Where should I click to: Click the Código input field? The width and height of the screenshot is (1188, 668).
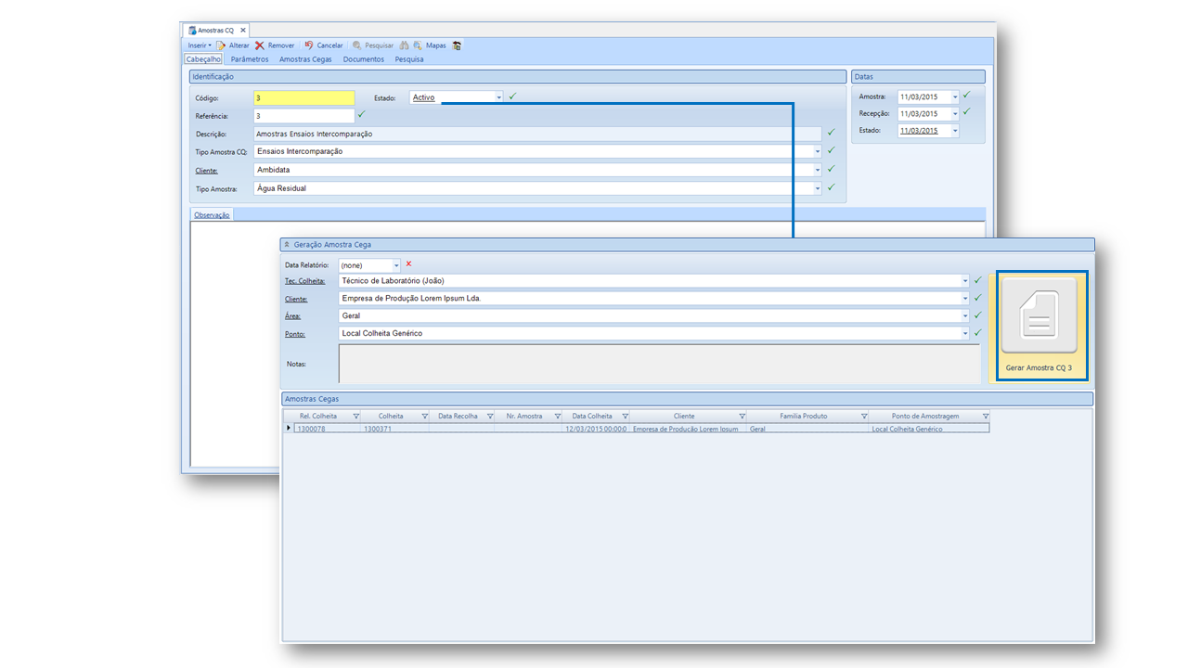coord(303,97)
